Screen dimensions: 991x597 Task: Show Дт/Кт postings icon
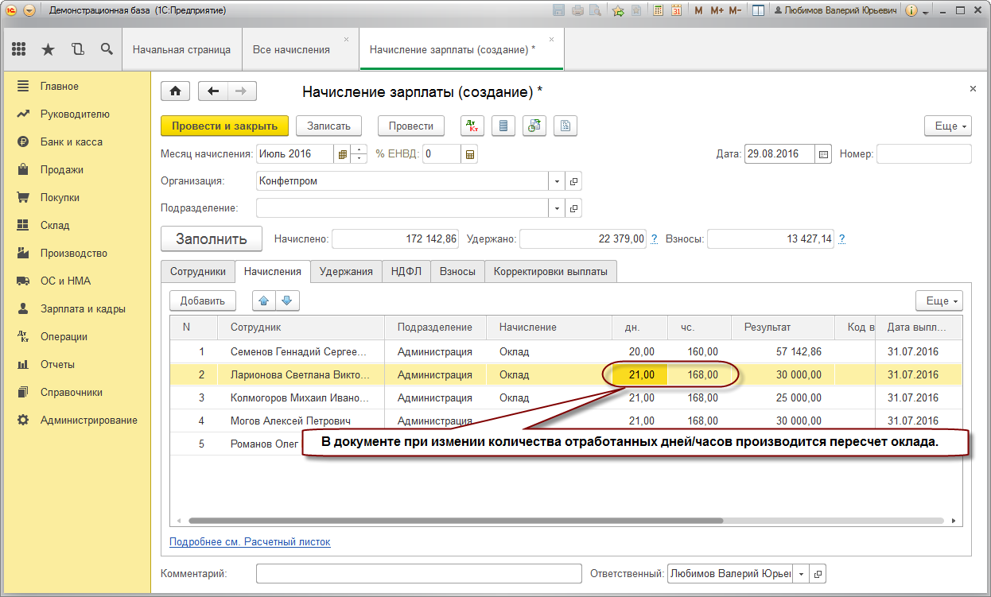(x=472, y=126)
